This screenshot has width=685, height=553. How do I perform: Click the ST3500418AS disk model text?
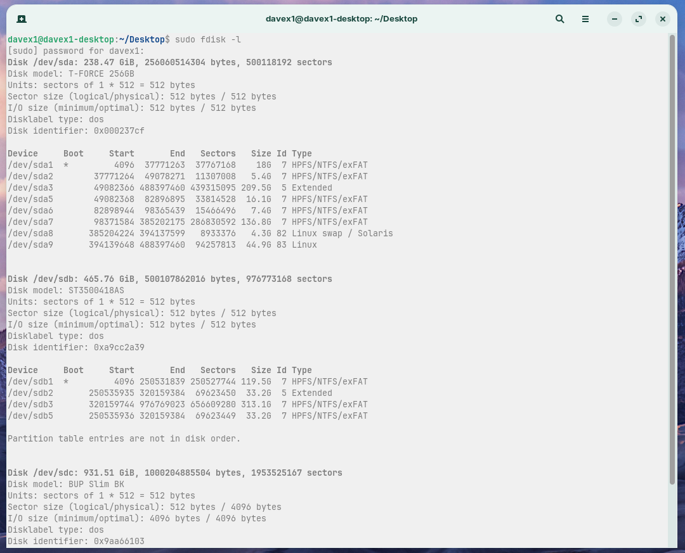click(x=96, y=290)
